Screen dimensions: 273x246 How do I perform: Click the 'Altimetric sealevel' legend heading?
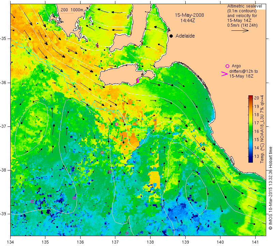[245, 6]
